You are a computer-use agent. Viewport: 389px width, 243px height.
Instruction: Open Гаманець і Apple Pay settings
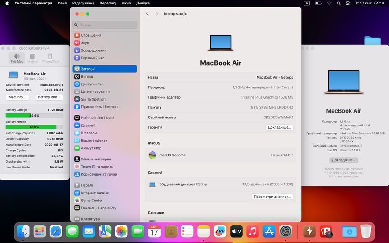click(105, 208)
